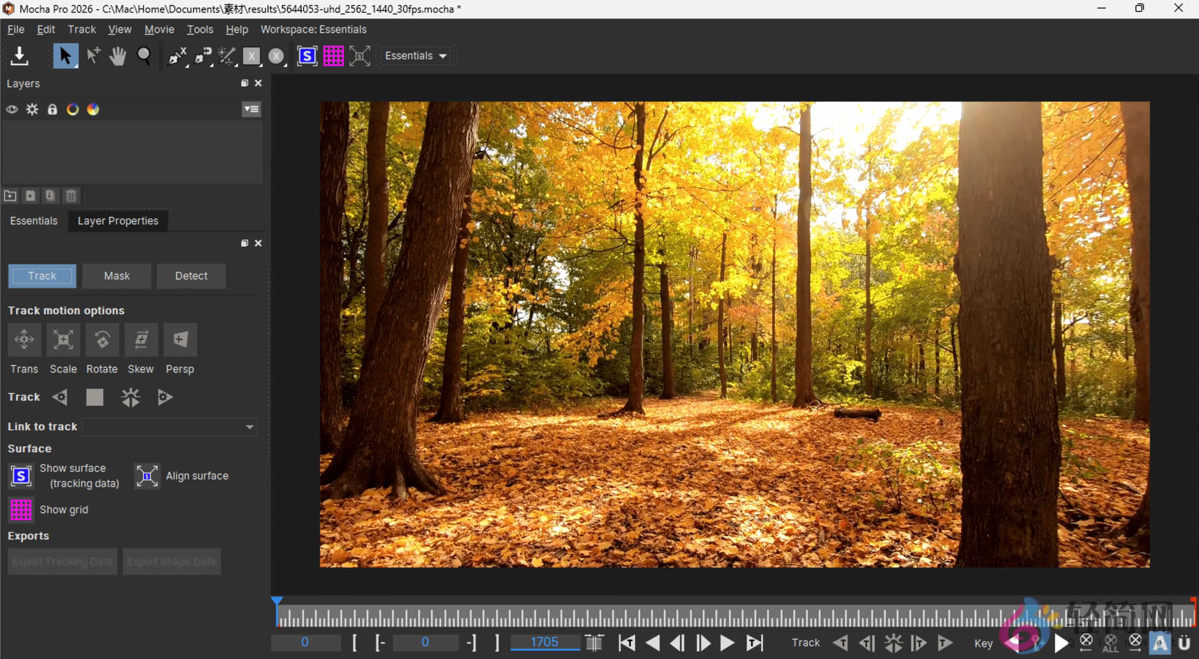Open the Essentials workspace dropdown

click(416, 55)
